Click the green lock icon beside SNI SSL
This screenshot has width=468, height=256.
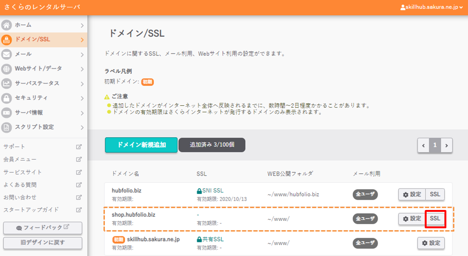pyautogui.click(x=199, y=191)
